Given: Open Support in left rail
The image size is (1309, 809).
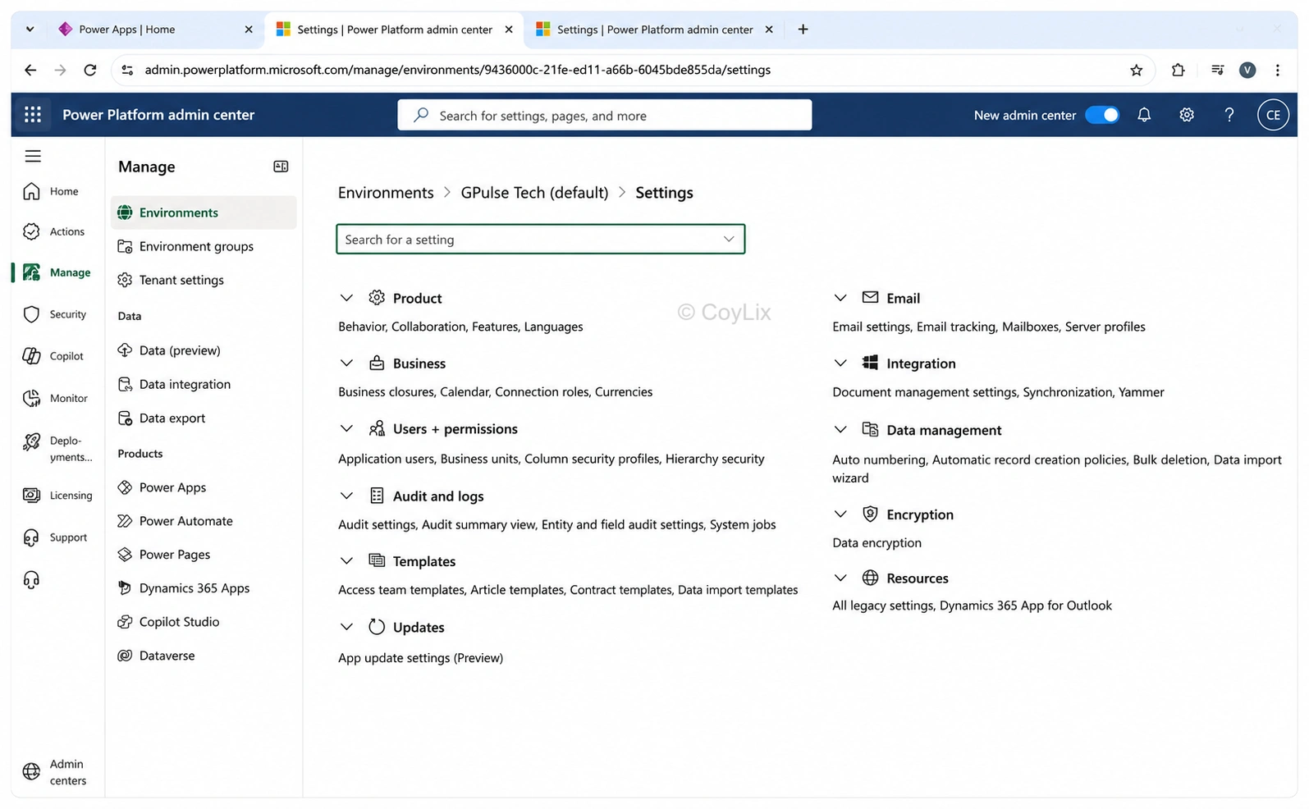Looking at the screenshot, I should [55, 537].
